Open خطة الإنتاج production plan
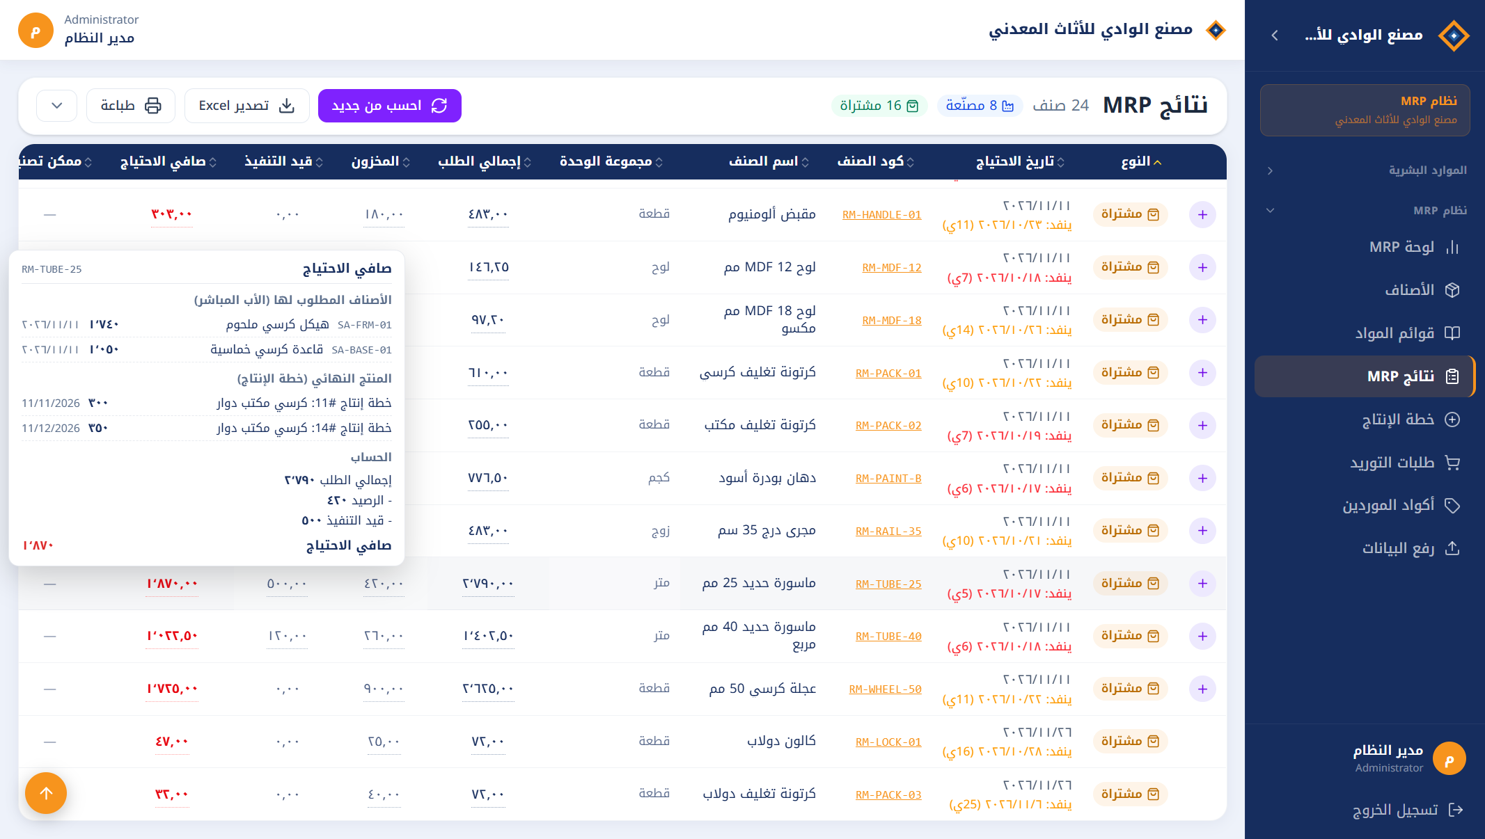This screenshot has width=1485, height=839. click(1365, 419)
